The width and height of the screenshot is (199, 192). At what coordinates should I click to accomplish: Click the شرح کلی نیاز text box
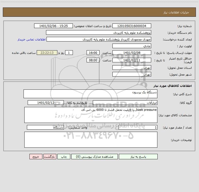(90, 94)
